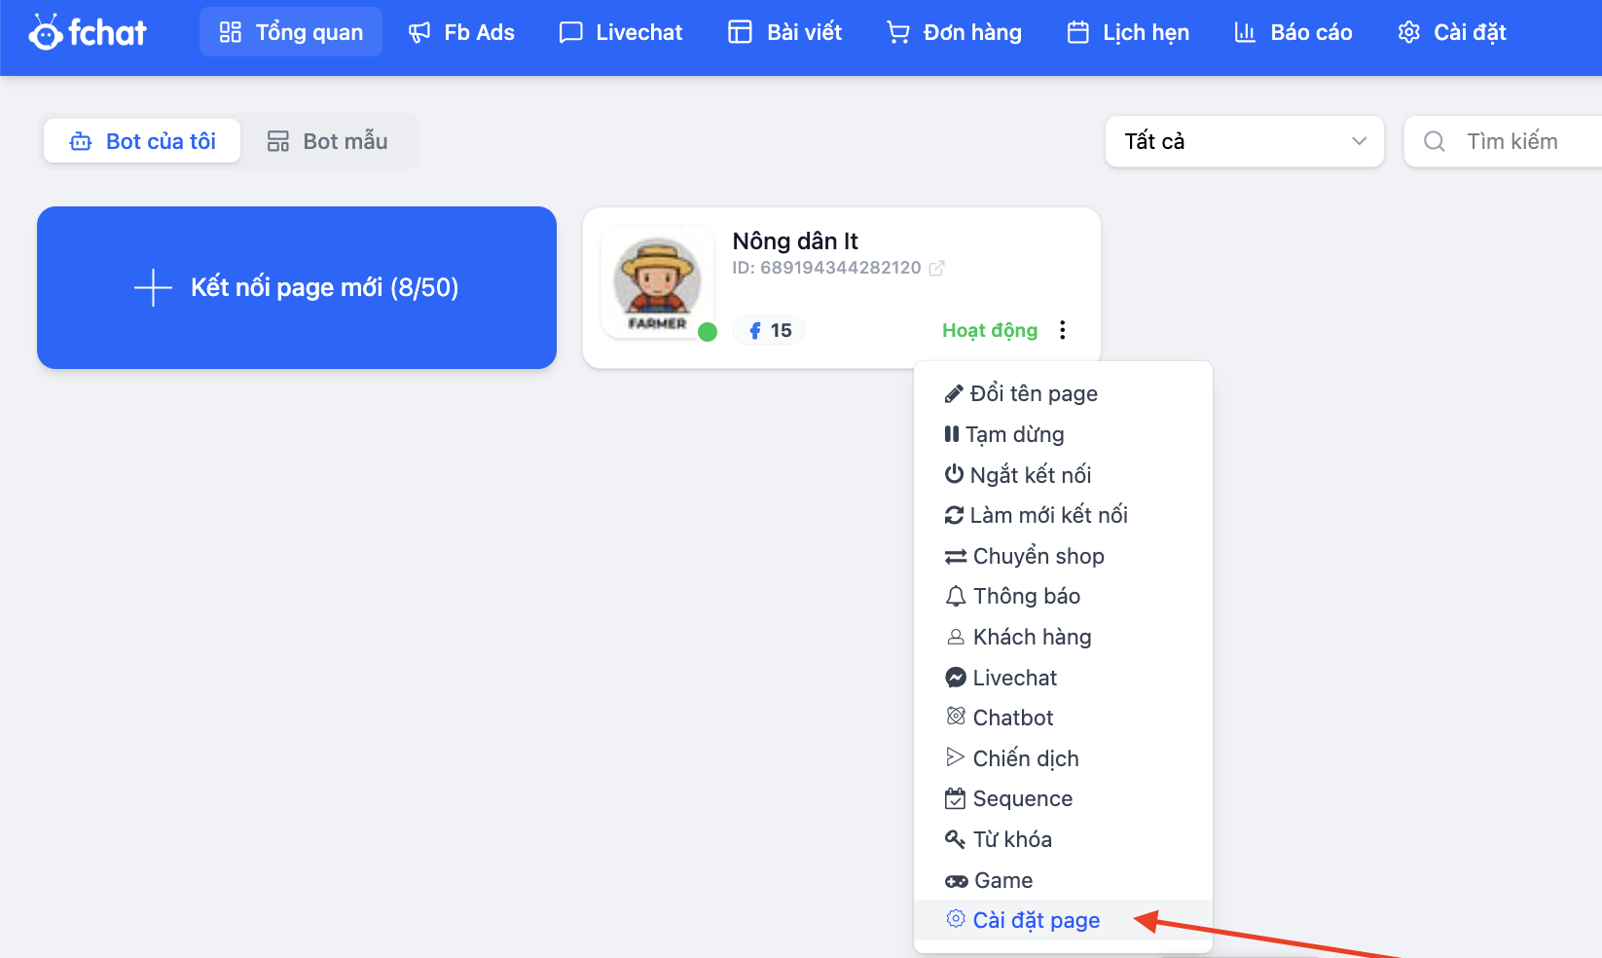
Task: Open external link icon beside page ID
Action: click(x=936, y=269)
